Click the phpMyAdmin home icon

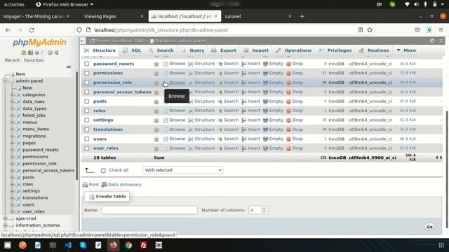pos(23,52)
